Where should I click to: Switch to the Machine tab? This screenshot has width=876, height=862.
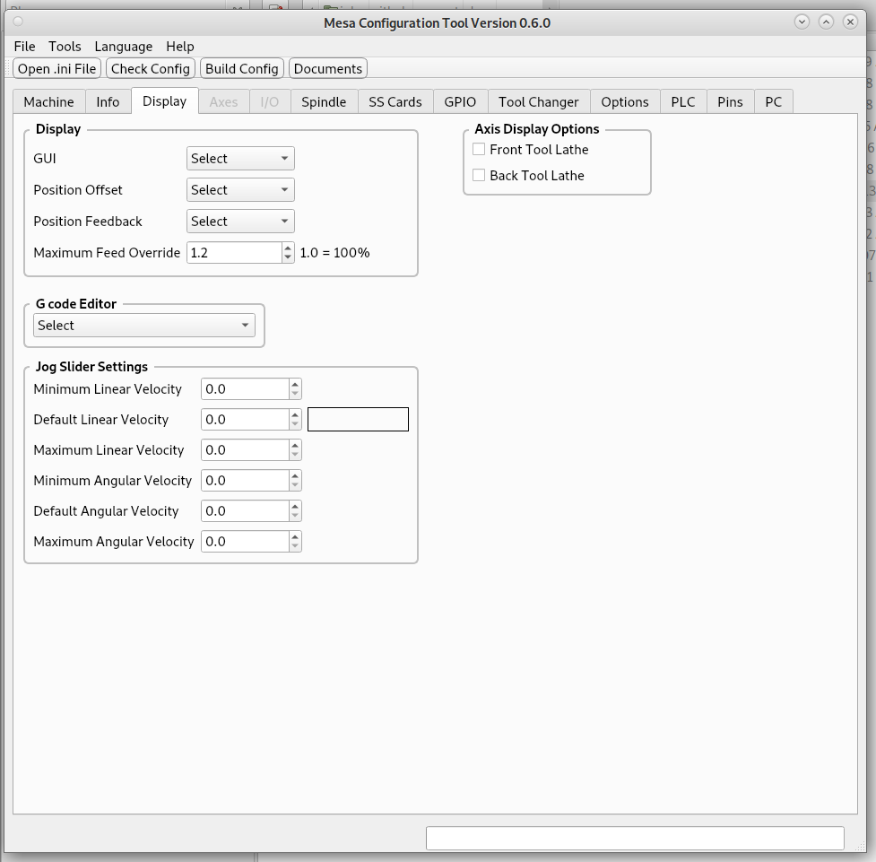48,101
